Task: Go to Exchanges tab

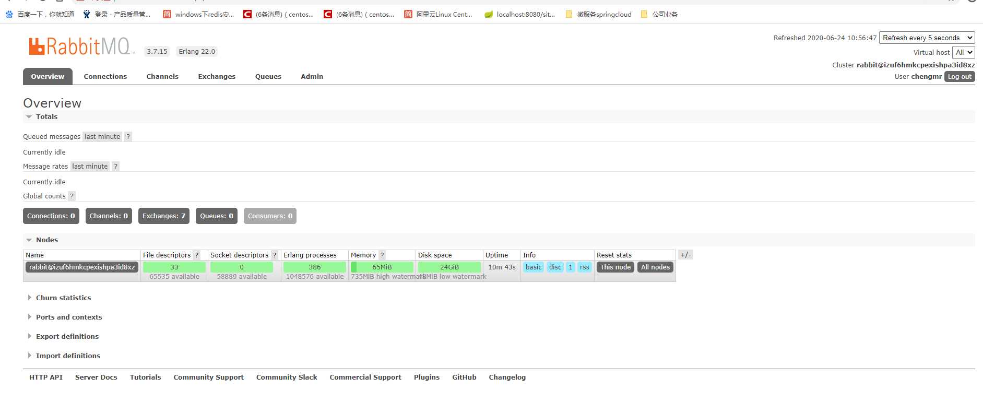Action: [217, 77]
